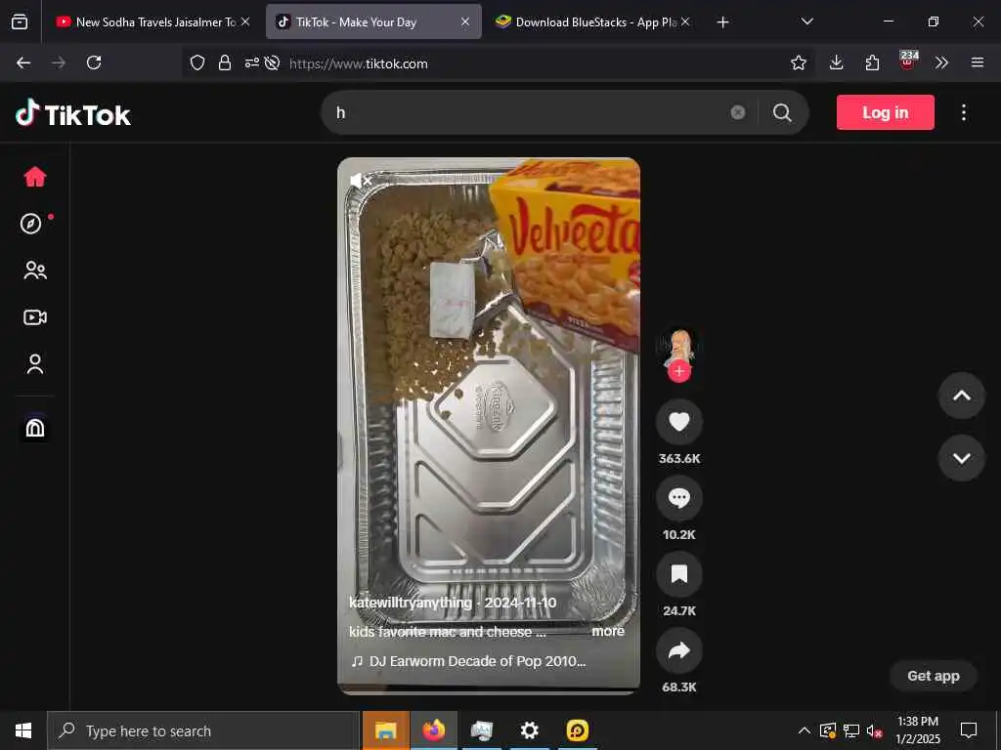Expand more tools overflow chevrons

point(941,62)
